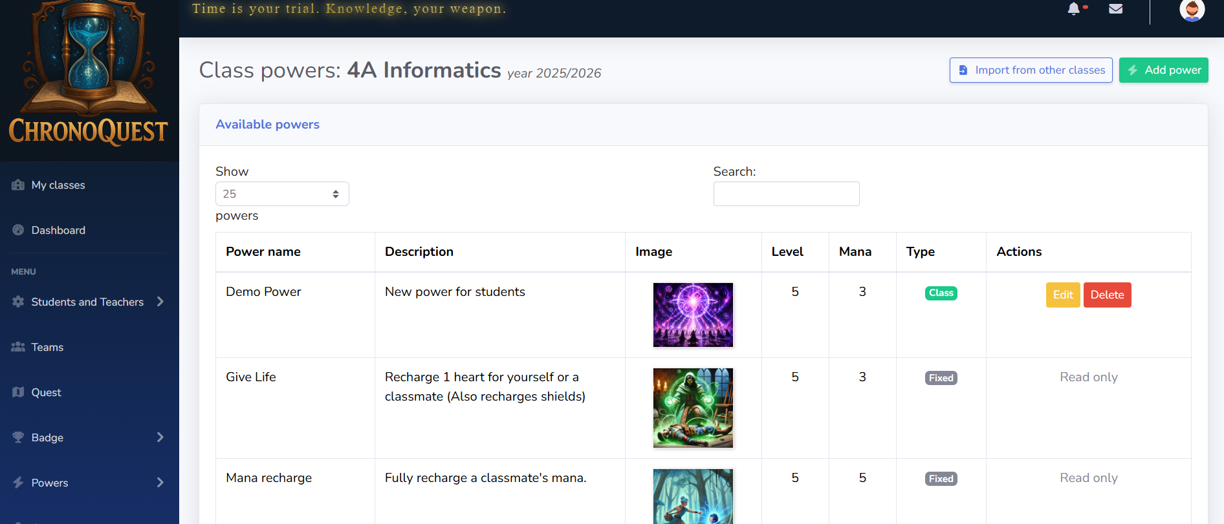The width and height of the screenshot is (1224, 524).
Task: Click the Teams people icon
Action: pyautogui.click(x=18, y=347)
